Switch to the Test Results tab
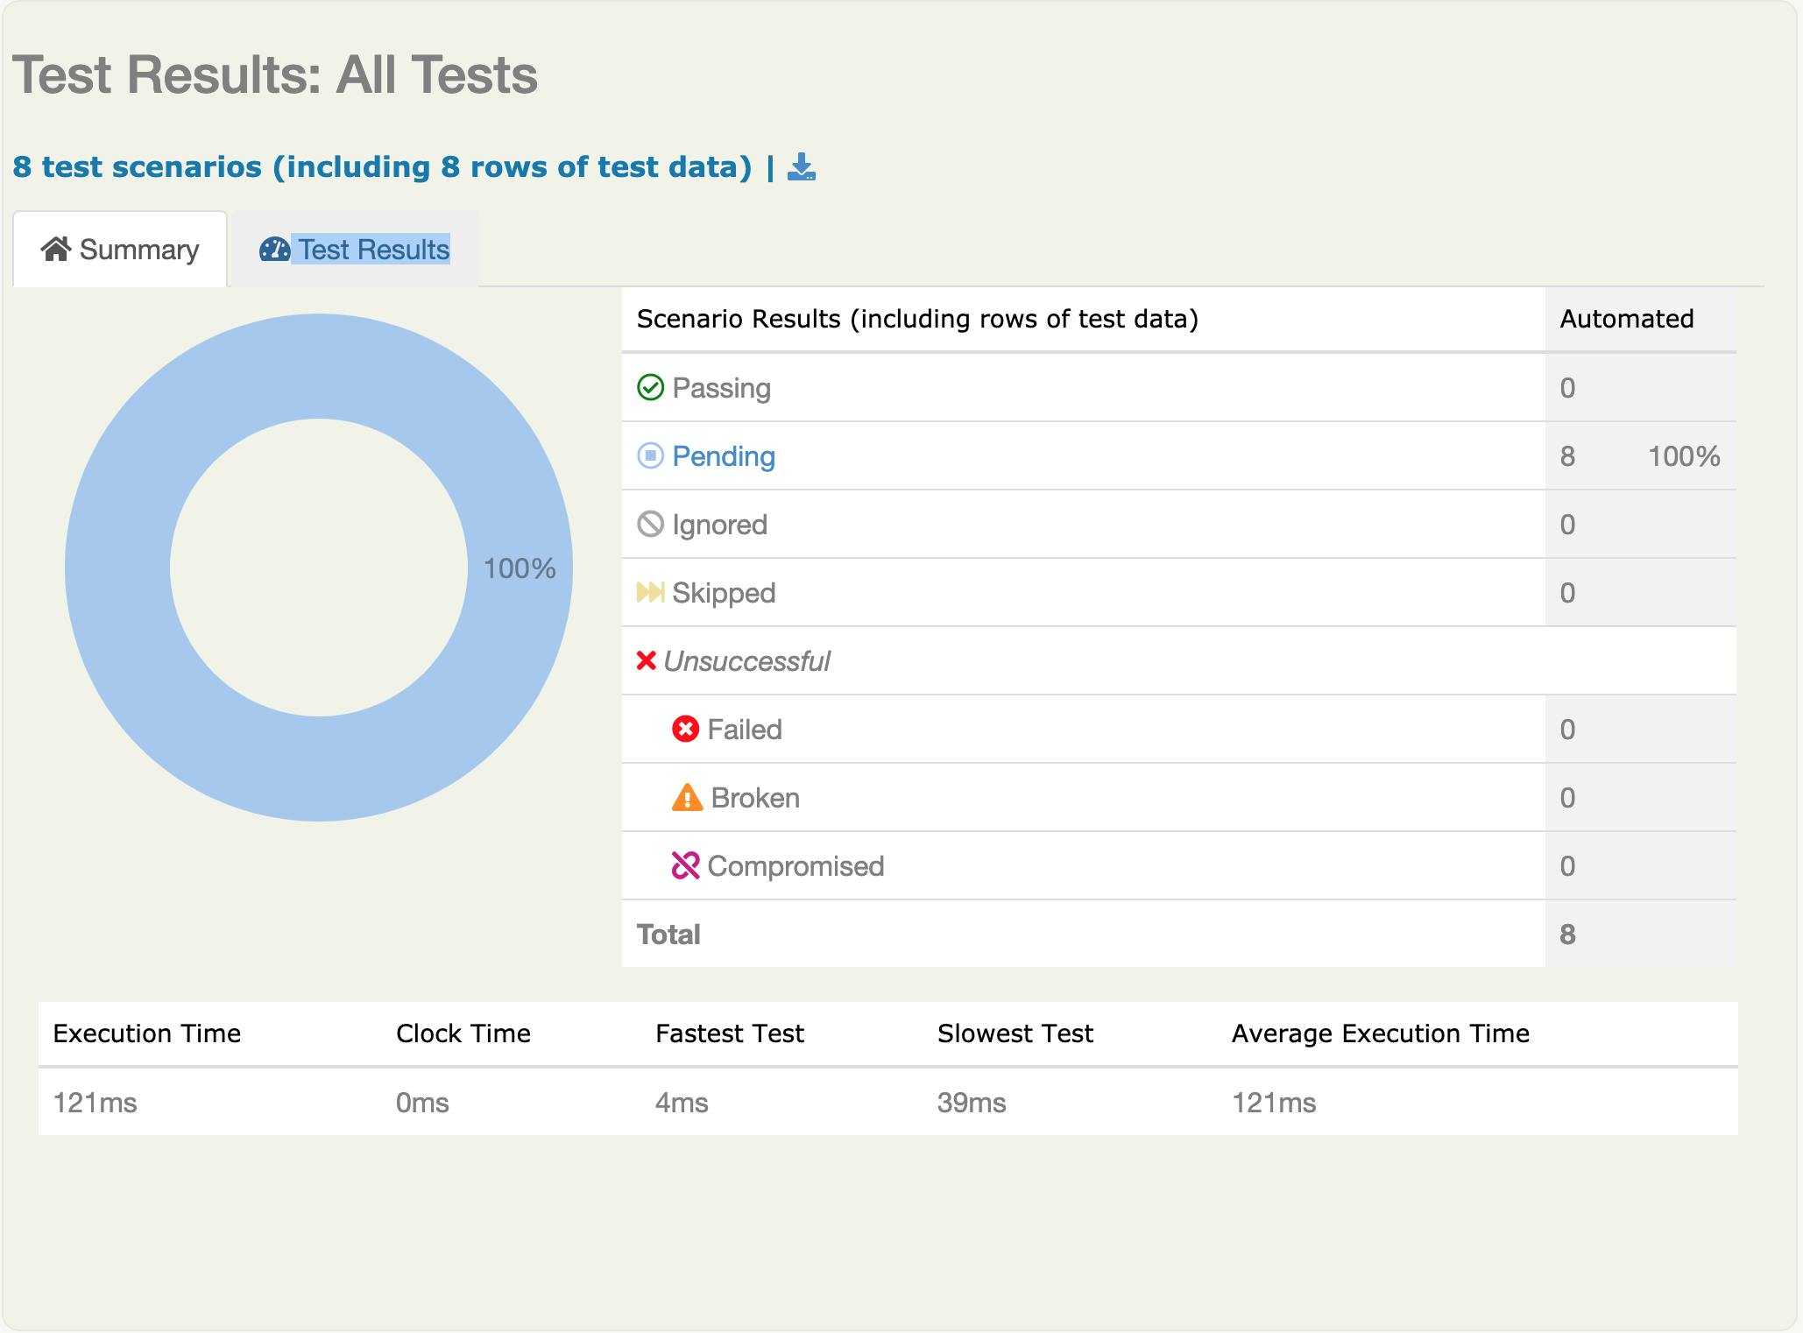This screenshot has height=1333, width=1803. [x=372, y=250]
